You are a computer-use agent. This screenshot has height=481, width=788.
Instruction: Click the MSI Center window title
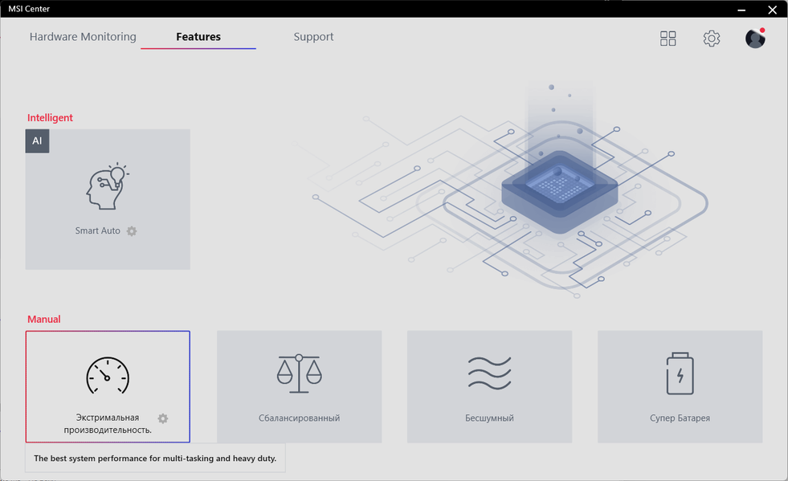pos(29,9)
